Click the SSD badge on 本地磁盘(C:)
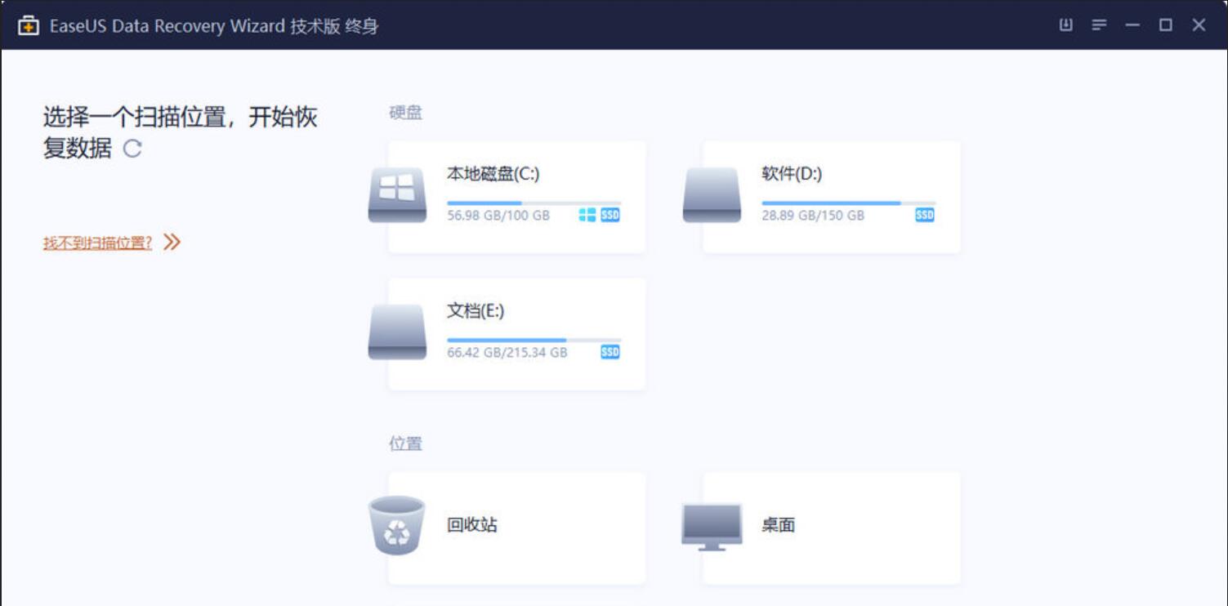Viewport: 1228px width, 606px height. (610, 215)
